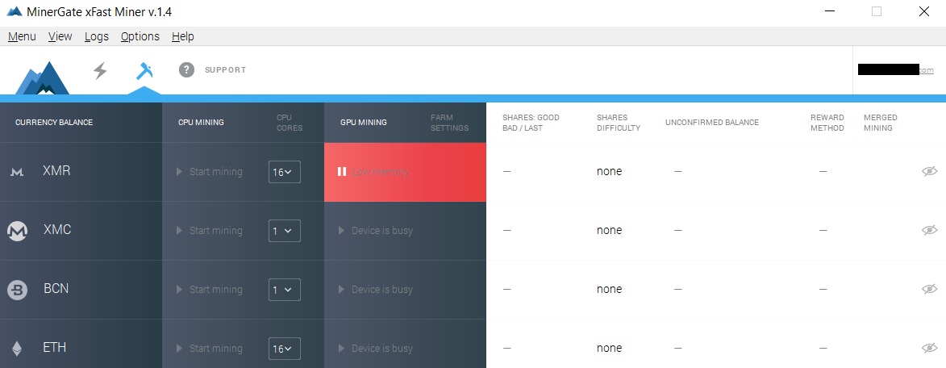This screenshot has width=946, height=368.
Task: Click the REWARD METHOD column header
Action: (827, 123)
